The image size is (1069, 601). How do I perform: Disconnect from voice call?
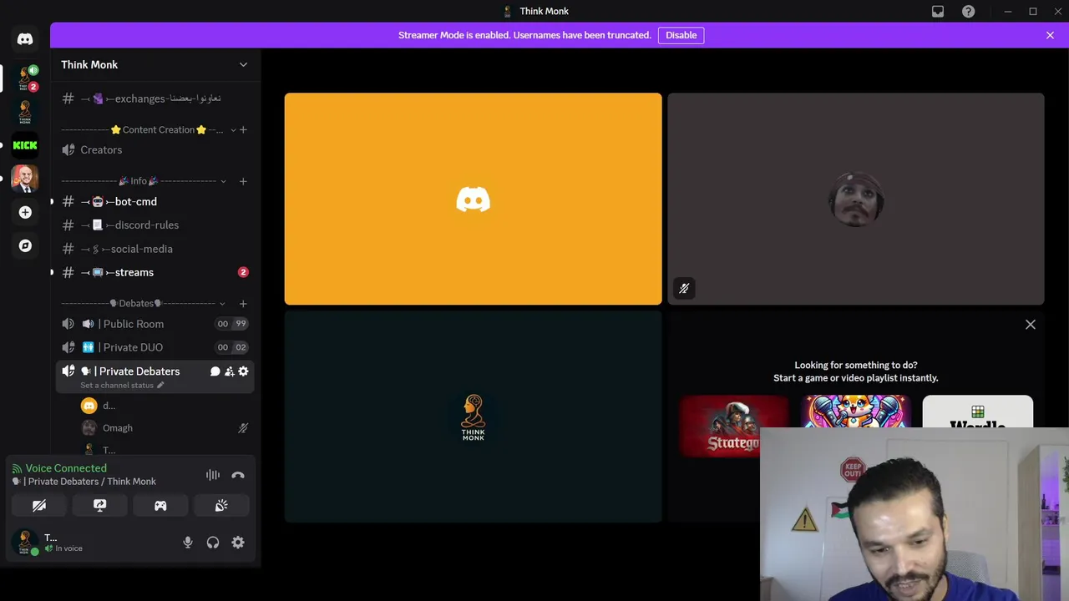coord(238,475)
